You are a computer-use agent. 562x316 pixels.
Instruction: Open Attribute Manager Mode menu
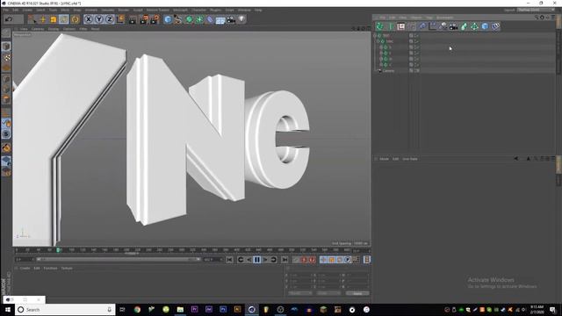(x=385, y=159)
